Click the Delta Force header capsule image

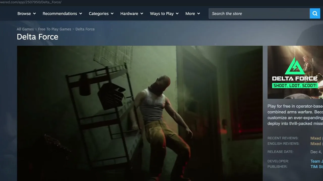point(295,72)
